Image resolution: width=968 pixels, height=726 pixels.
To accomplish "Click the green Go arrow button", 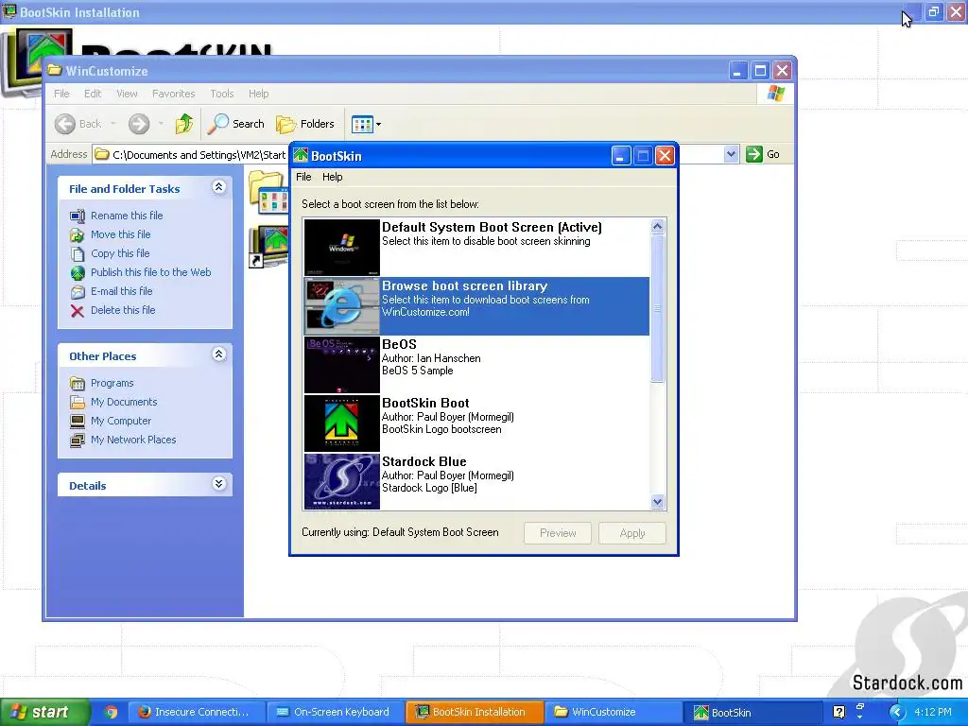I will (x=753, y=154).
